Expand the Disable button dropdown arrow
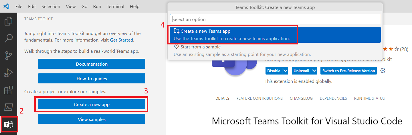This screenshot has height=135, width=412. click(x=285, y=71)
